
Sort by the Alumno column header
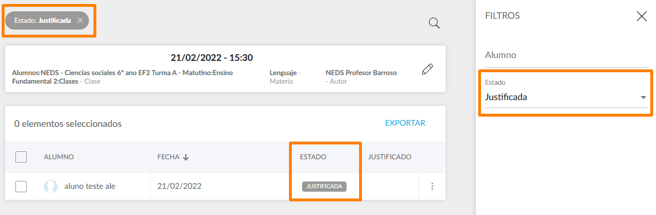(59, 157)
